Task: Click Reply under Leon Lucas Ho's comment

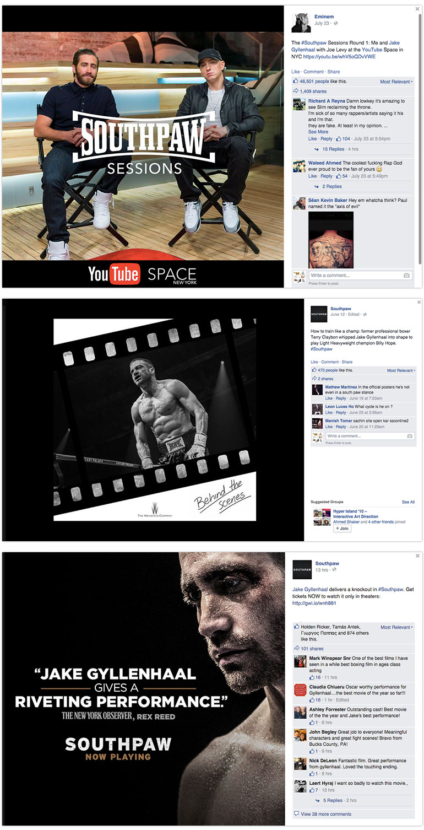Action: (341, 412)
